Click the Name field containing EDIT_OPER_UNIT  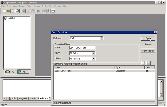(82, 48)
